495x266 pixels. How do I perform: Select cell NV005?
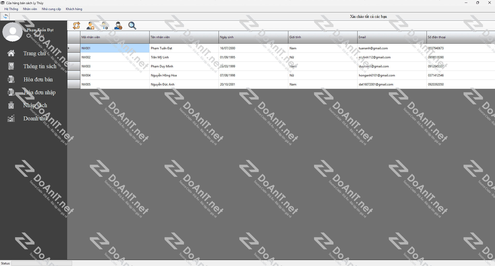pyautogui.click(x=115, y=84)
